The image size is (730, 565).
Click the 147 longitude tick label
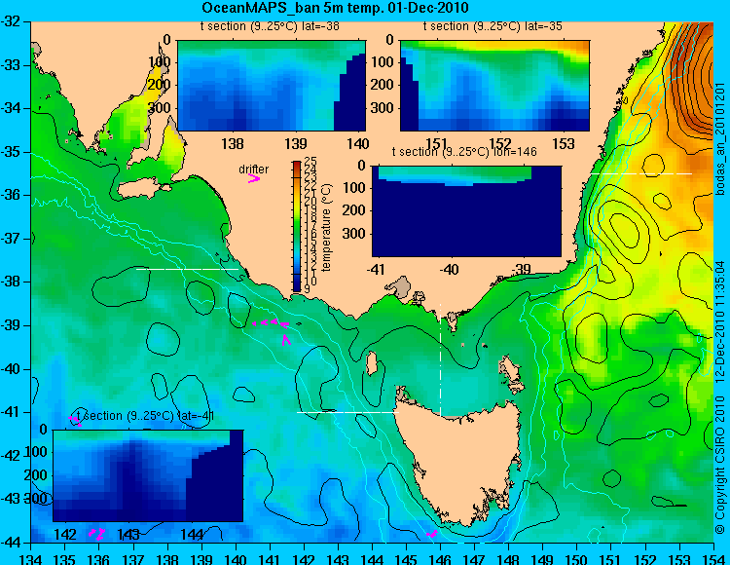pos(474,559)
